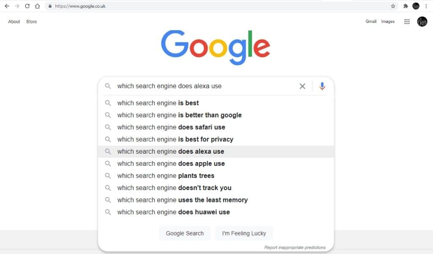Pick the 'plants trees' suggestion
Viewport: 433px width, 254px height.
[x=216, y=176]
